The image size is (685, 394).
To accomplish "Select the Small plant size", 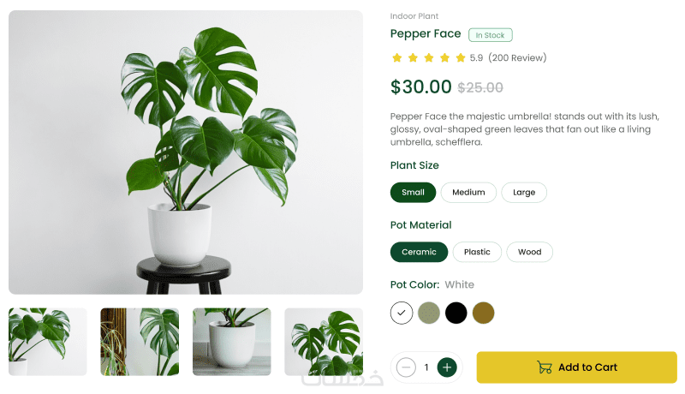I will pyautogui.click(x=413, y=192).
